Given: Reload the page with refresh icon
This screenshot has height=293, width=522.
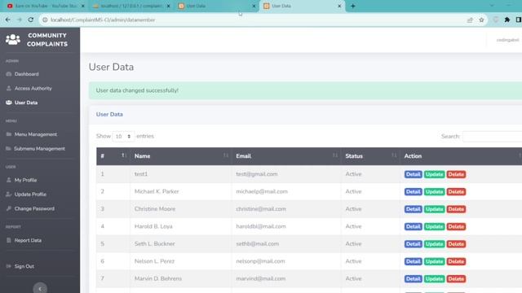Looking at the screenshot, I should pos(31,20).
